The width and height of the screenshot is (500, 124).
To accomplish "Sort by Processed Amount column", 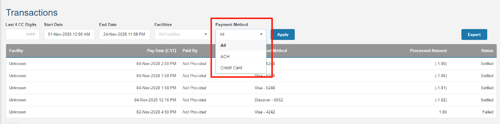I will (x=428, y=51).
